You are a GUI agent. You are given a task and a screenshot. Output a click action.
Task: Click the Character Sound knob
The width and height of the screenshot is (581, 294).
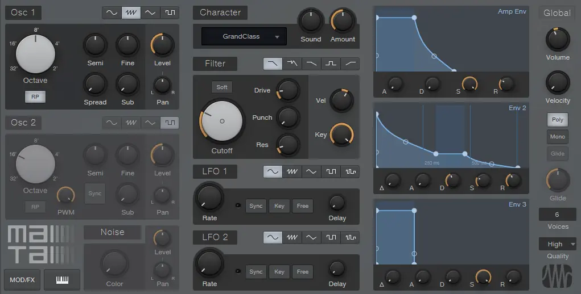tap(311, 21)
